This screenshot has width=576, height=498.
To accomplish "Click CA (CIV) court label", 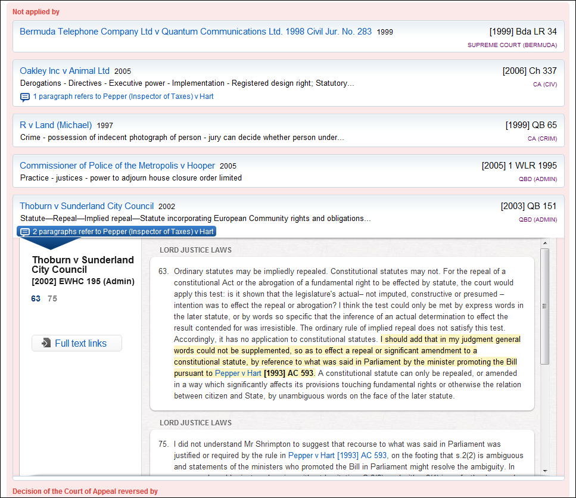I will (545, 85).
